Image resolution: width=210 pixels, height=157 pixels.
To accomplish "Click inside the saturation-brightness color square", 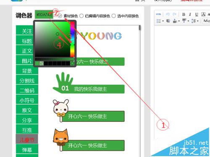I will click(x=52, y=39).
